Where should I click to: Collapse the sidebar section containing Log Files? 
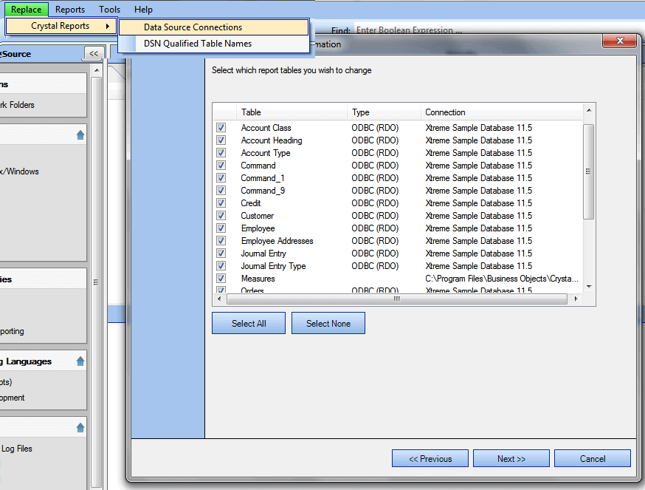80,428
